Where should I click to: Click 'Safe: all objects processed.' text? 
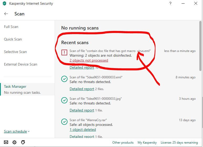pyautogui.click(x=91, y=125)
